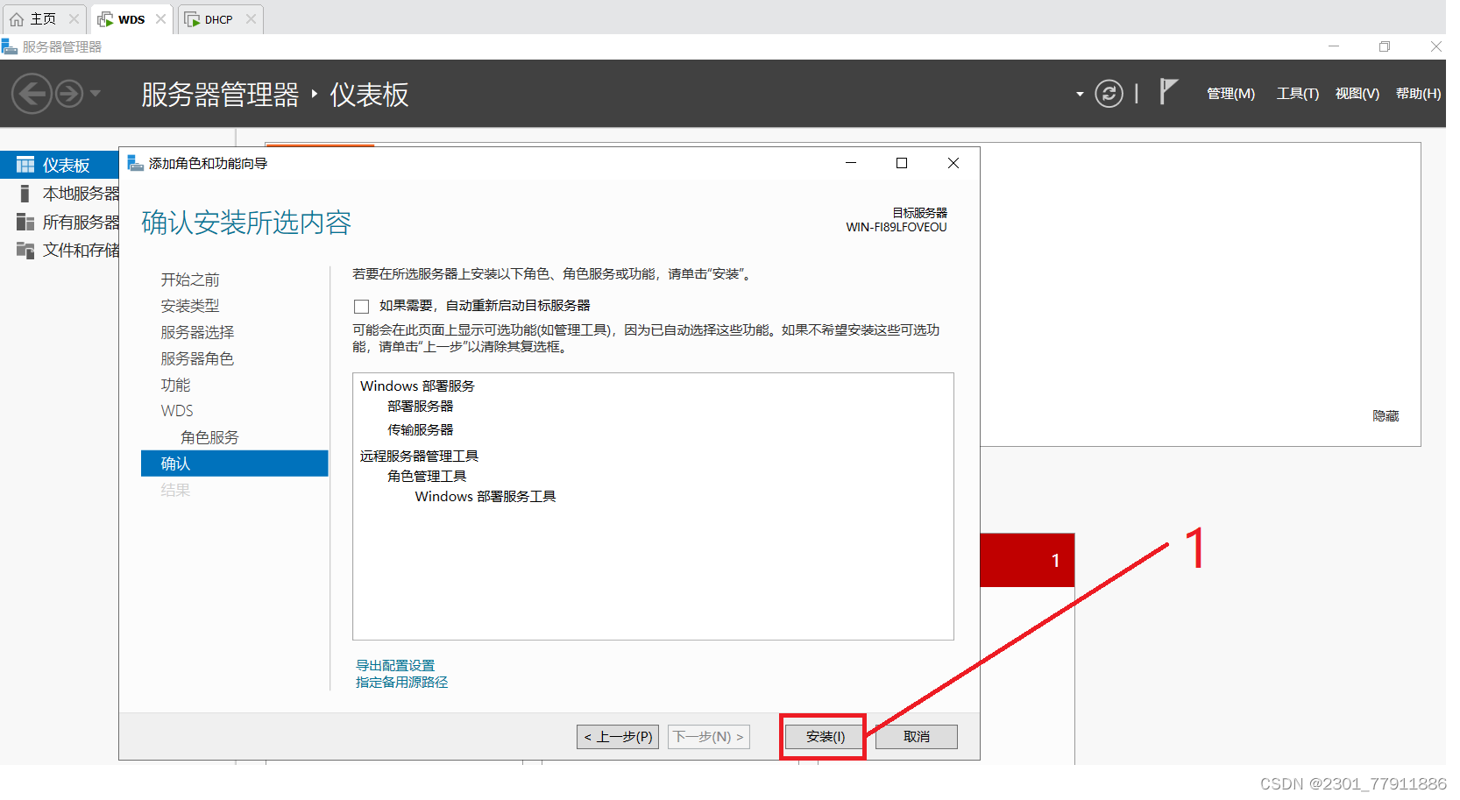
Task: Select 远程服务器管理工具 in the install list
Action: pyautogui.click(x=419, y=457)
